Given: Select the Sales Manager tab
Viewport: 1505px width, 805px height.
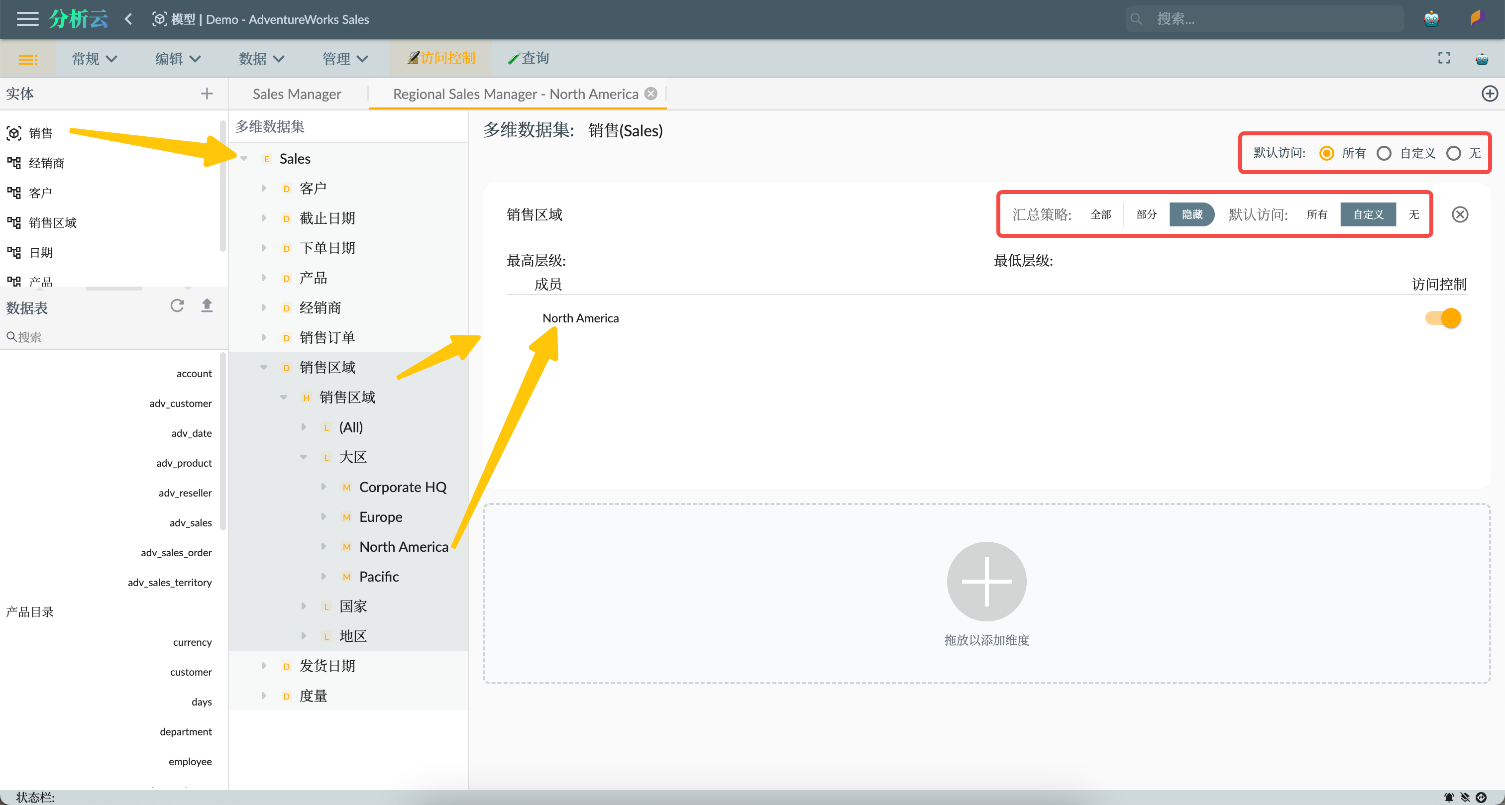Looking at the screenshot, I should coord(296,94).
